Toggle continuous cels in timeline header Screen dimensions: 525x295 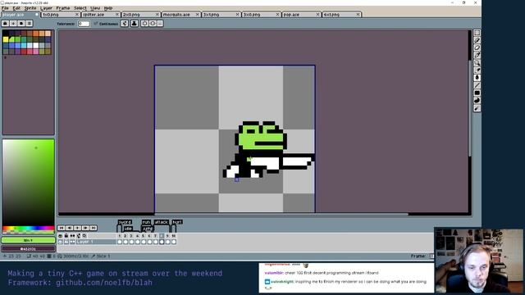[x=72, y=236]
